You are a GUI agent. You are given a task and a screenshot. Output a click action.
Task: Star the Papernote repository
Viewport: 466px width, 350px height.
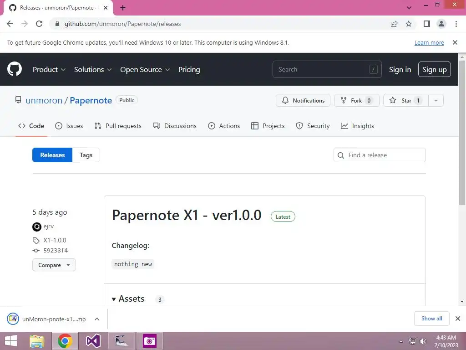tap(406, 101)
